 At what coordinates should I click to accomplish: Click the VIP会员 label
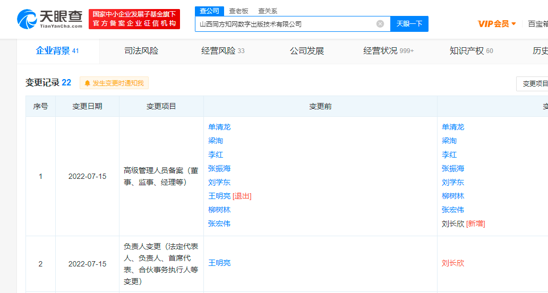point(493,24)
